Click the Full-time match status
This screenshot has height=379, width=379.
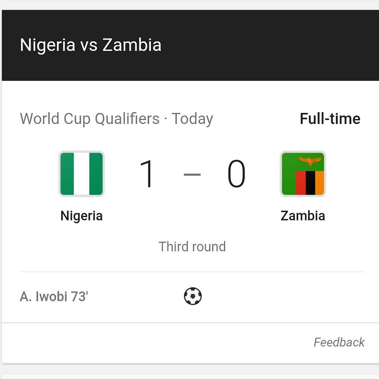(330, 119)
